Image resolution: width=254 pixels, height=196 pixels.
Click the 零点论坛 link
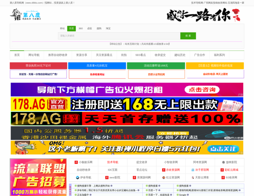142,170
